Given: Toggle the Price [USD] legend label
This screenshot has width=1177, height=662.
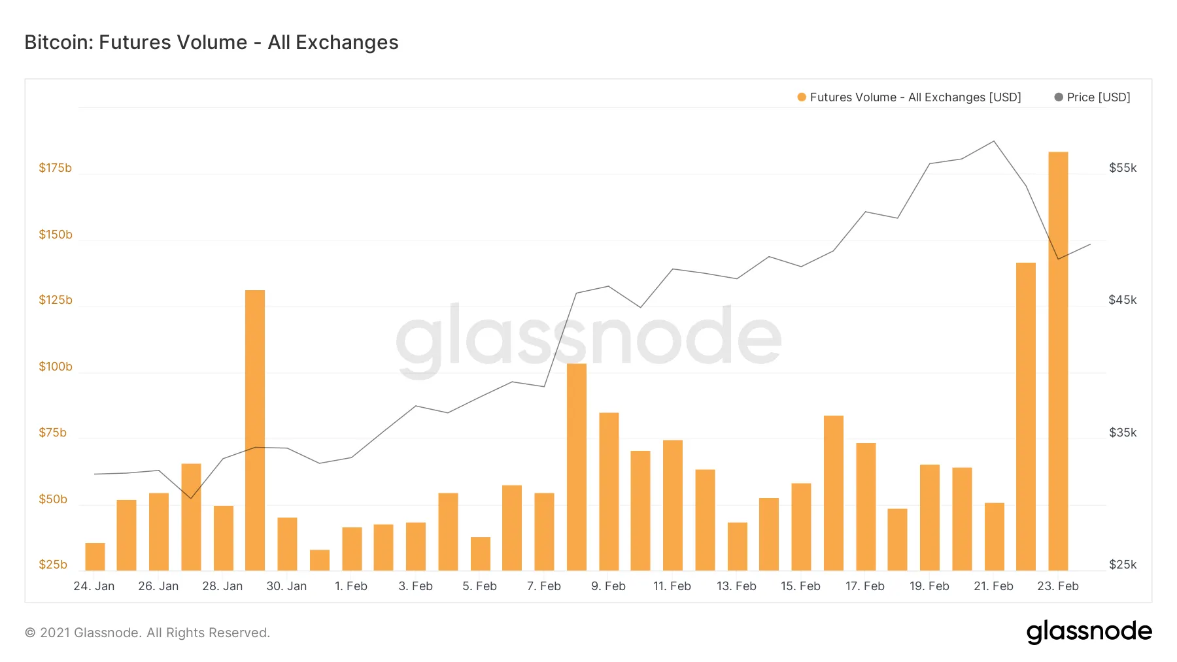Looking at the screenshot, I should (1099, 97).
